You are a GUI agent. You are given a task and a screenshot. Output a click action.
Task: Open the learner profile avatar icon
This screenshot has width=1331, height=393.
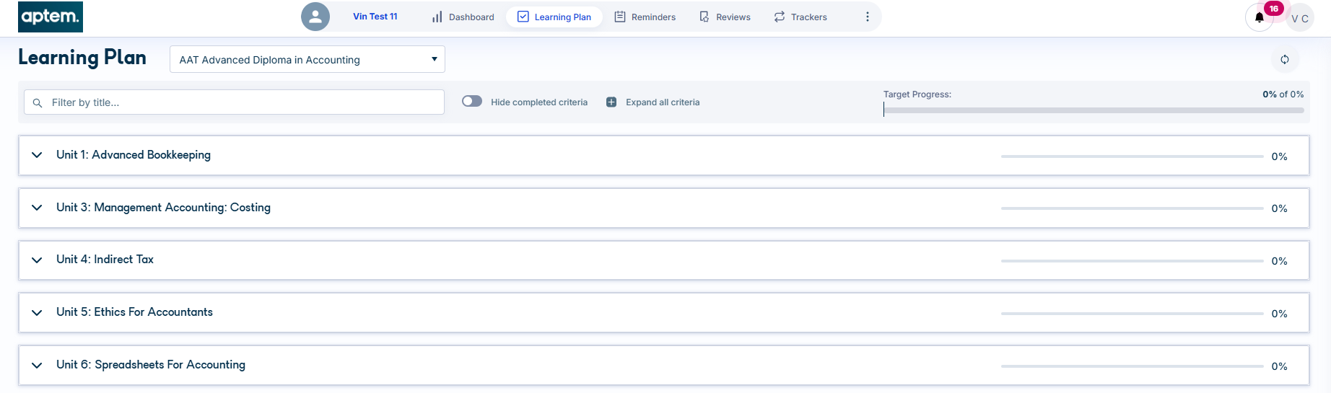pyautogui.click(x=315, y=17)
